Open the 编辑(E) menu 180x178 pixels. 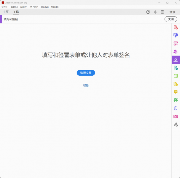(x=14, y=7)
